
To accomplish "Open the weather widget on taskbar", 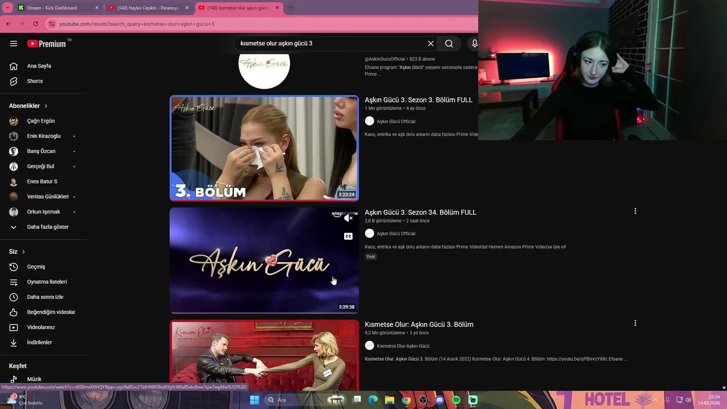I will 24,400.
